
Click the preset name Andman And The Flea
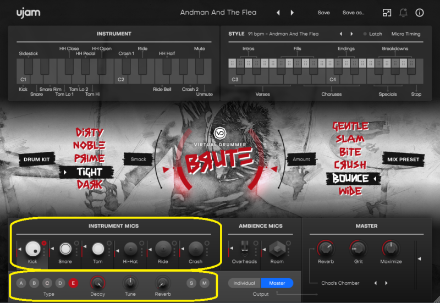click(x=218, y=13)
